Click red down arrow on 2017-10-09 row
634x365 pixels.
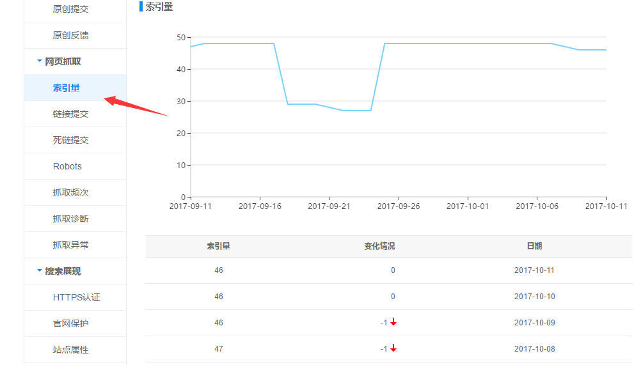[x=393, y=323]
